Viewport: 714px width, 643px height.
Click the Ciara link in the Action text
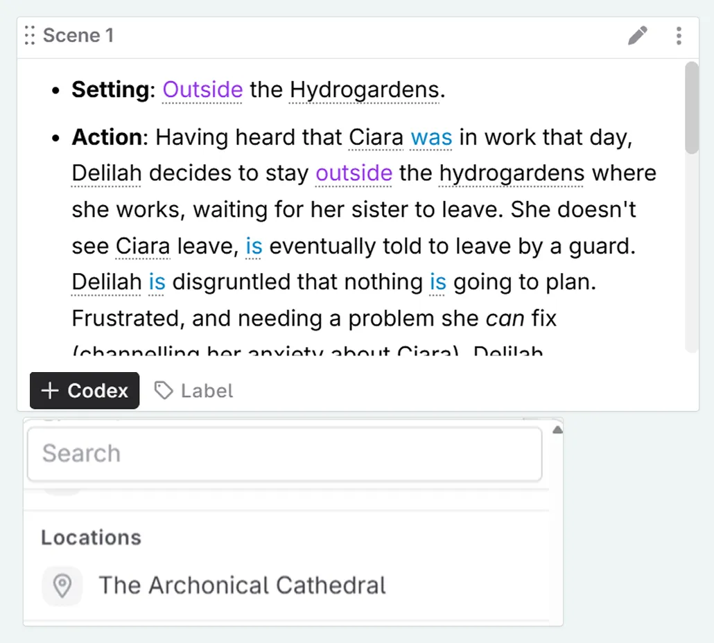click(376, 137)
